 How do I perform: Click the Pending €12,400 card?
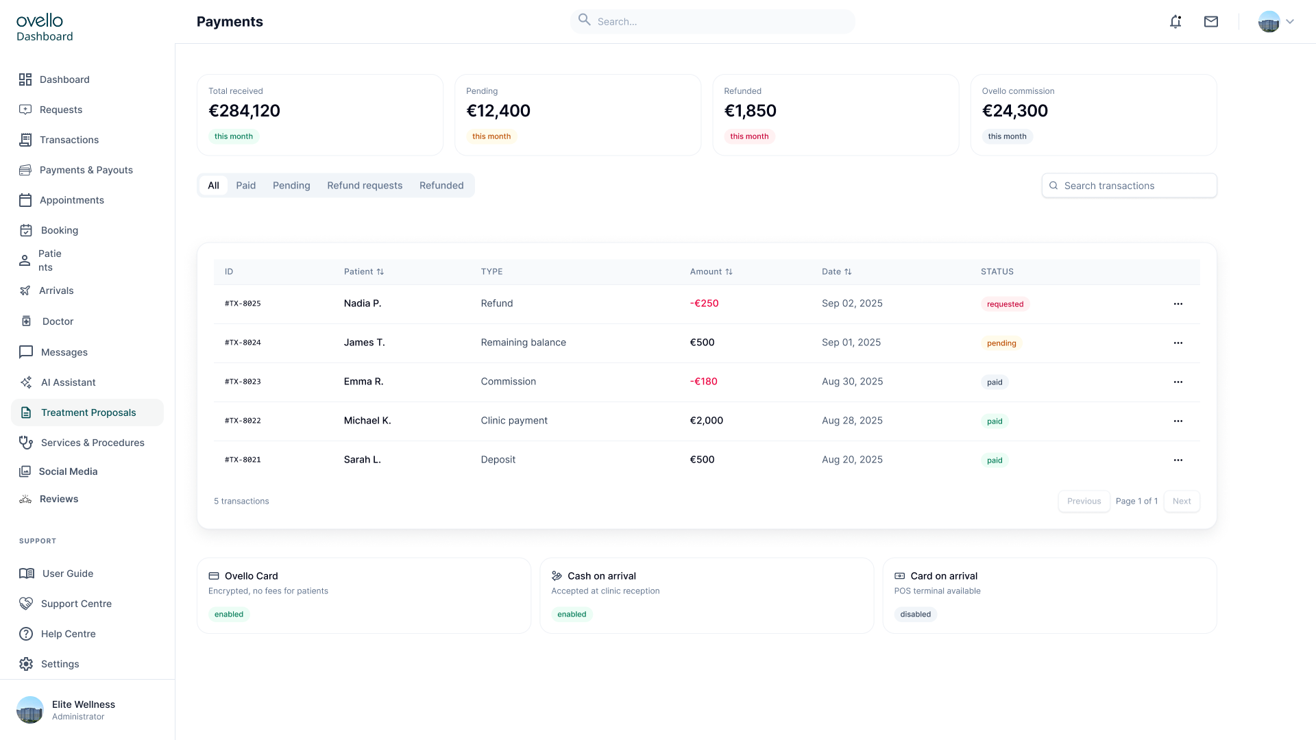578,115
